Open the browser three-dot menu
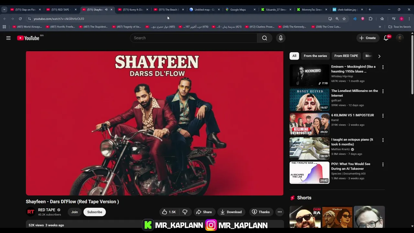Image resolution: width=414 pixels, height=233 pixels. pyautogui.click(x=409, y=19)
